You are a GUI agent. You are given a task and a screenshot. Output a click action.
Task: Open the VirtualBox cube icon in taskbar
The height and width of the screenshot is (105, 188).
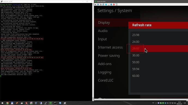pos(36,103)
